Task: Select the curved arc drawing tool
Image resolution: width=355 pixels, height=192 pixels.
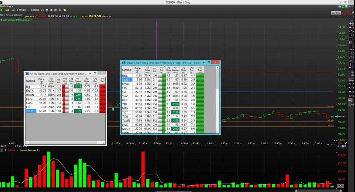Action: tap(351, 34)
